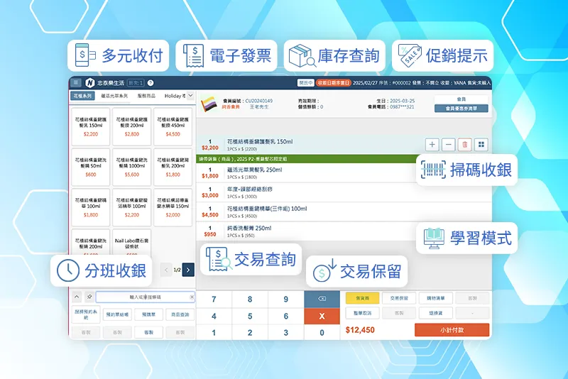Switch to the Holiday category tab
Viewport: 568px width, 379px height.
pyautogui.click(x=175, y=96)
